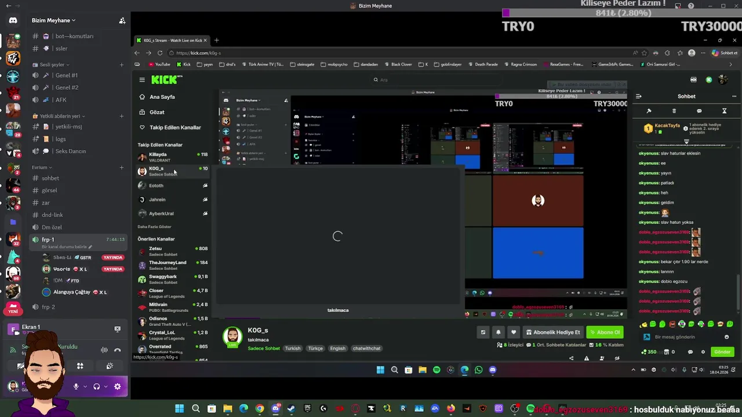
Task: Toggle Discord noise suppression waveform icon
Action: point(104,350)
